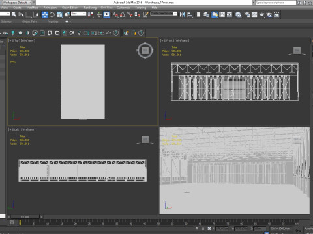Open the Customize menu

tap(123, 8)
